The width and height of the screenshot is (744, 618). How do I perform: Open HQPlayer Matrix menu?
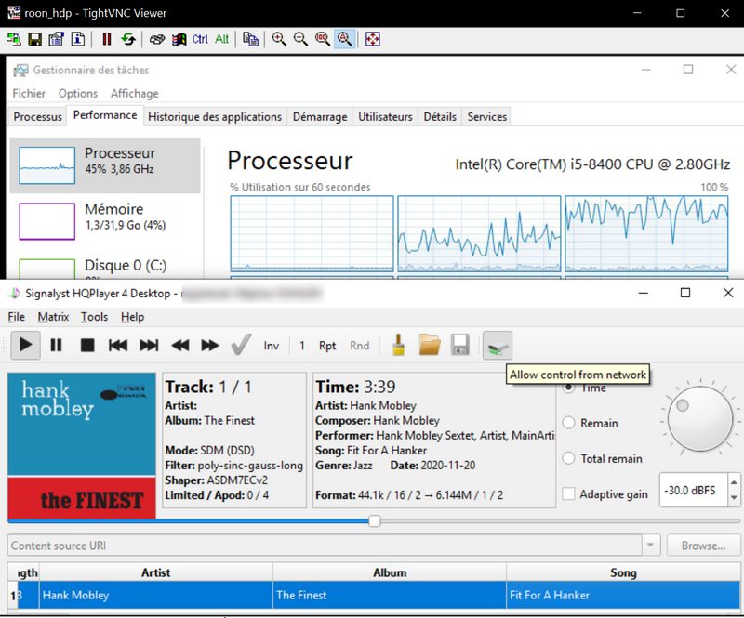click(x=53, y=317)
